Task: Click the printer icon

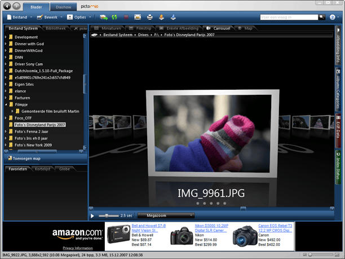Action: (x=149, y=17)
